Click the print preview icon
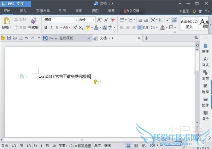This screenshot has width=212, height=149. click(x=21, y=38)
